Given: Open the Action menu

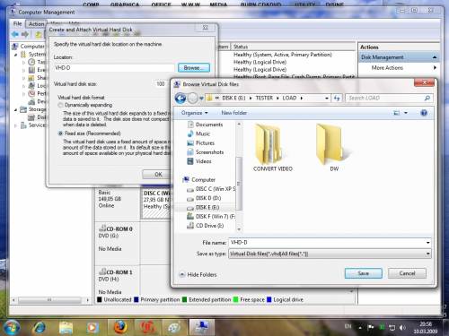Looking at the screenshot, I should tap(36, 24).
